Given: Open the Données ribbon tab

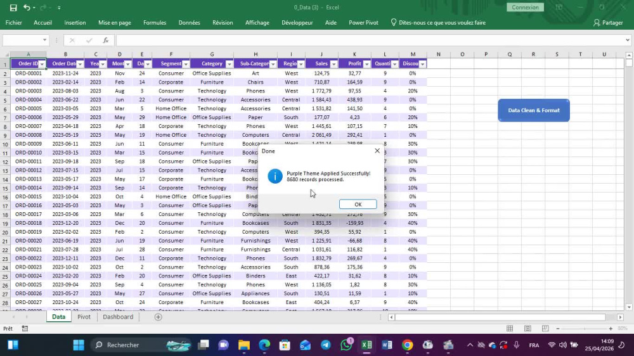Looking at the screenshot, I should [189, 23].
